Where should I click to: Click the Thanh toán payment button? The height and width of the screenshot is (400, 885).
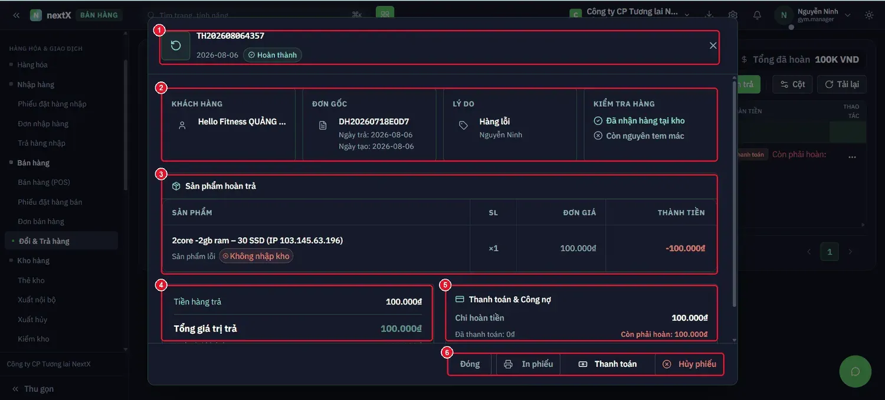tap(608, 364)
